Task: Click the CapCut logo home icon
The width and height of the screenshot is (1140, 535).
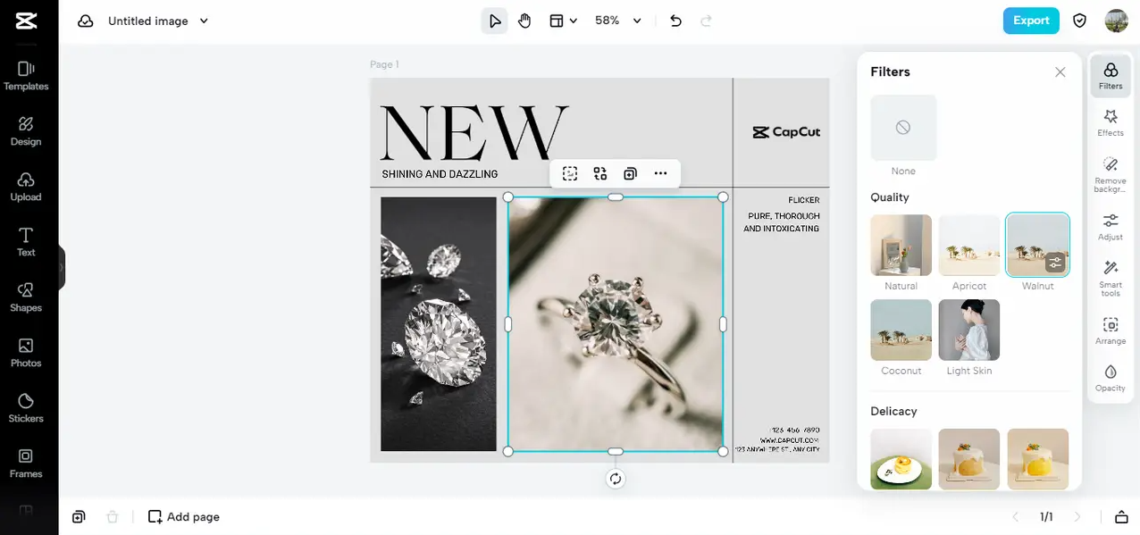Action: 26,21
